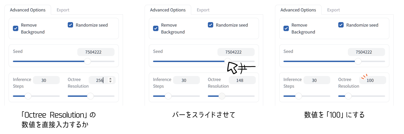Select Export tab above the 100 resolution panel

point(334,10)
